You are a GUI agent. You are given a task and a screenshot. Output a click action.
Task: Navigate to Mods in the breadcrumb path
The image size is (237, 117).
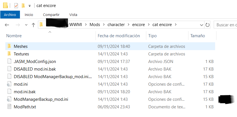pyautogui.click(x=95, y=25)
